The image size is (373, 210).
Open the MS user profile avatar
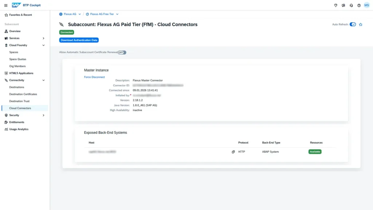tap(367, 5)
